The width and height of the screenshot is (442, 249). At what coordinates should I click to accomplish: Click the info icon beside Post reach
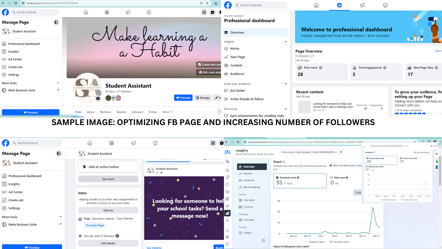tap(320, 68)
